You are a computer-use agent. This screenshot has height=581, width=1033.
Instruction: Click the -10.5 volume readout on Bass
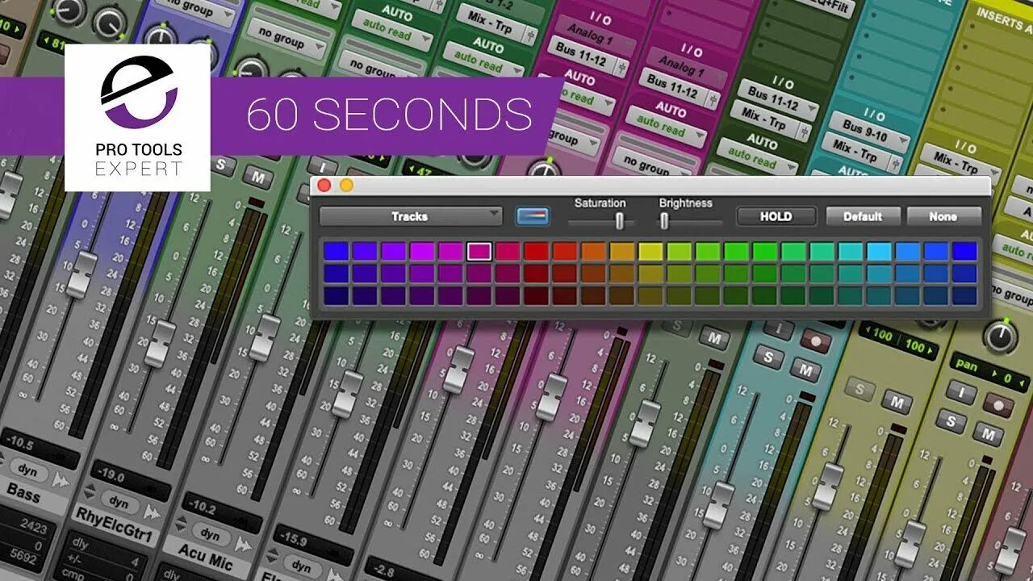point(40,448)
